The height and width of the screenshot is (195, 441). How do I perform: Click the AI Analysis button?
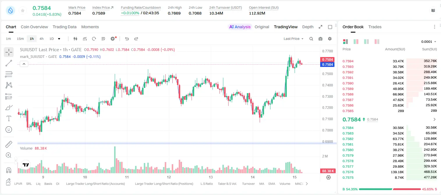click(x=240, y=27)
